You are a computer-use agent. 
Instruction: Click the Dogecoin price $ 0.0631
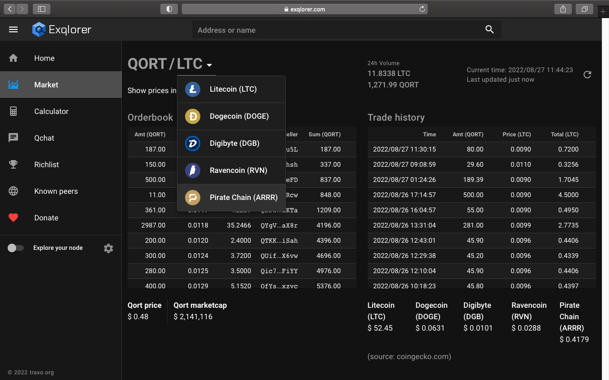[430, 328]
